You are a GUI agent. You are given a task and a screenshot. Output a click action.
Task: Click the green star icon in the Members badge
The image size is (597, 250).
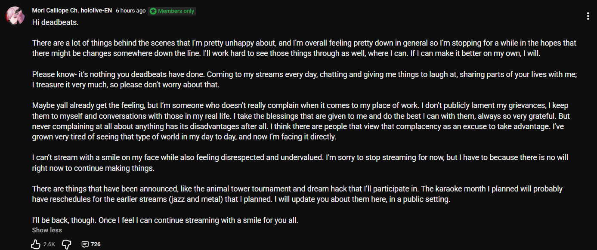(x=153, y=11)
